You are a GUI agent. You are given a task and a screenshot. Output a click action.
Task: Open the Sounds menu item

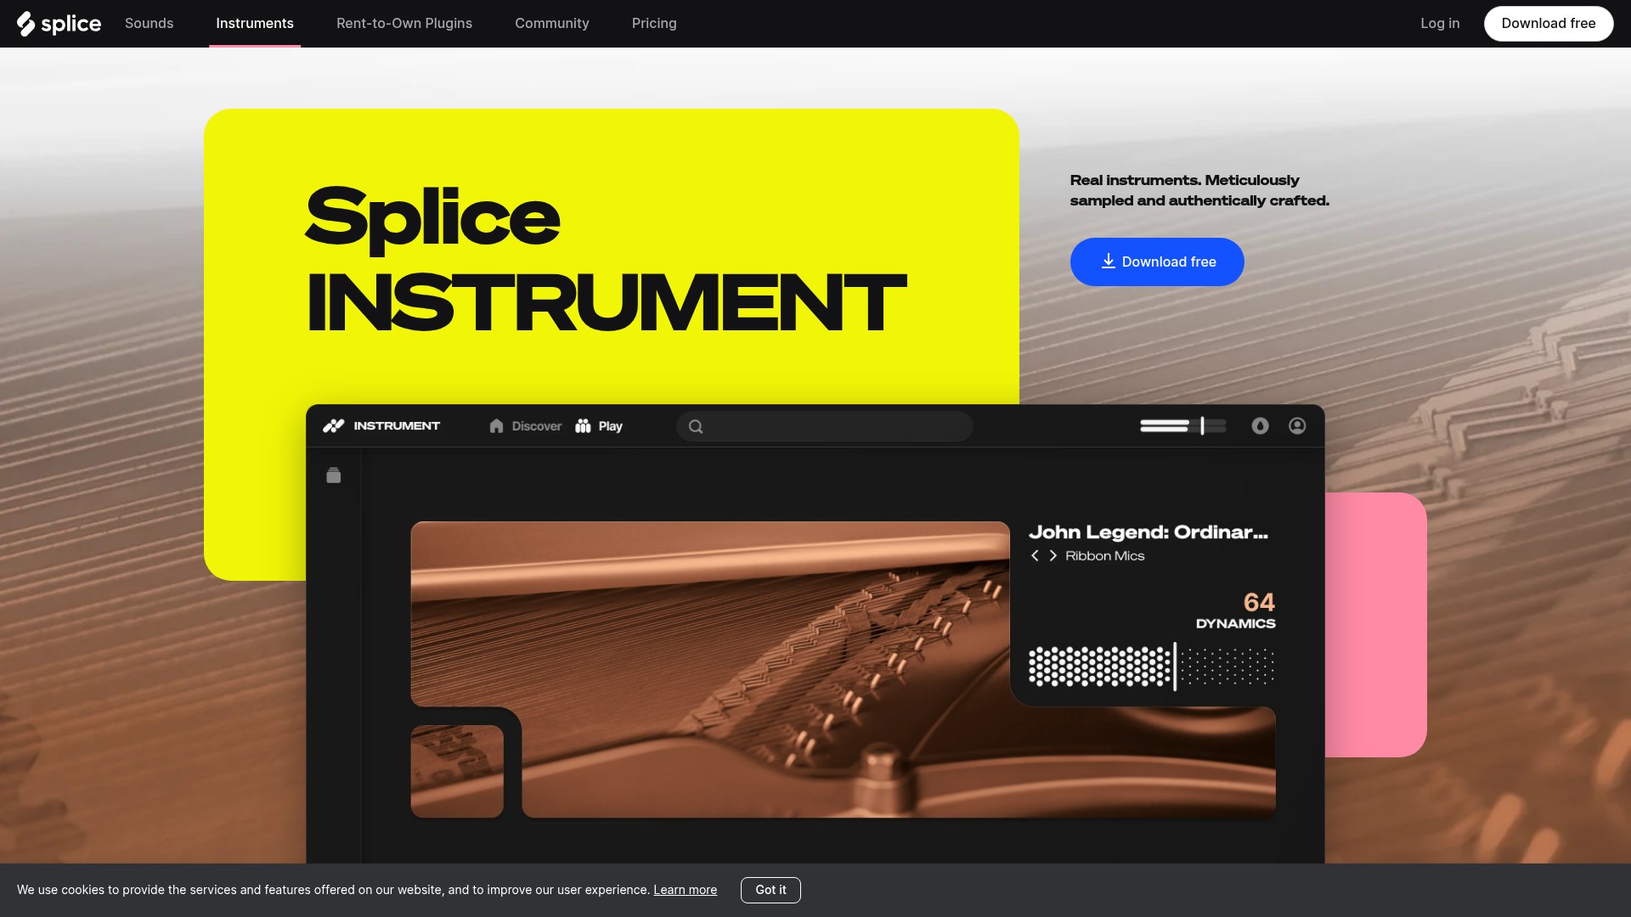click(x=149, y=23)
